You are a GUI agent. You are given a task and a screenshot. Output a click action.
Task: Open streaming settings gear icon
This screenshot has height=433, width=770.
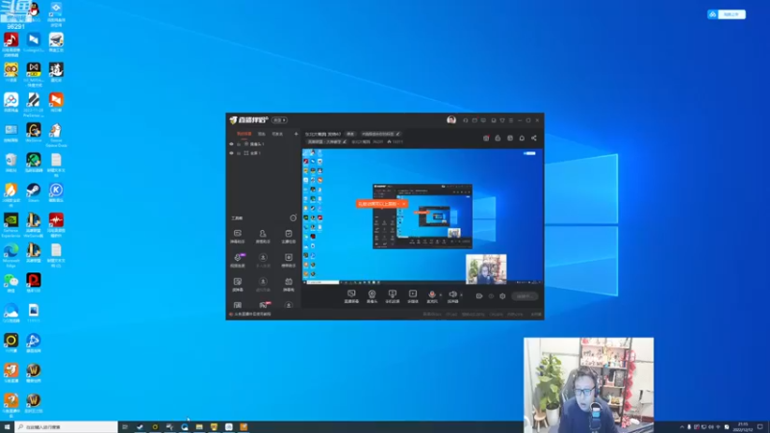pyautogui.click(x=502, y=296)
